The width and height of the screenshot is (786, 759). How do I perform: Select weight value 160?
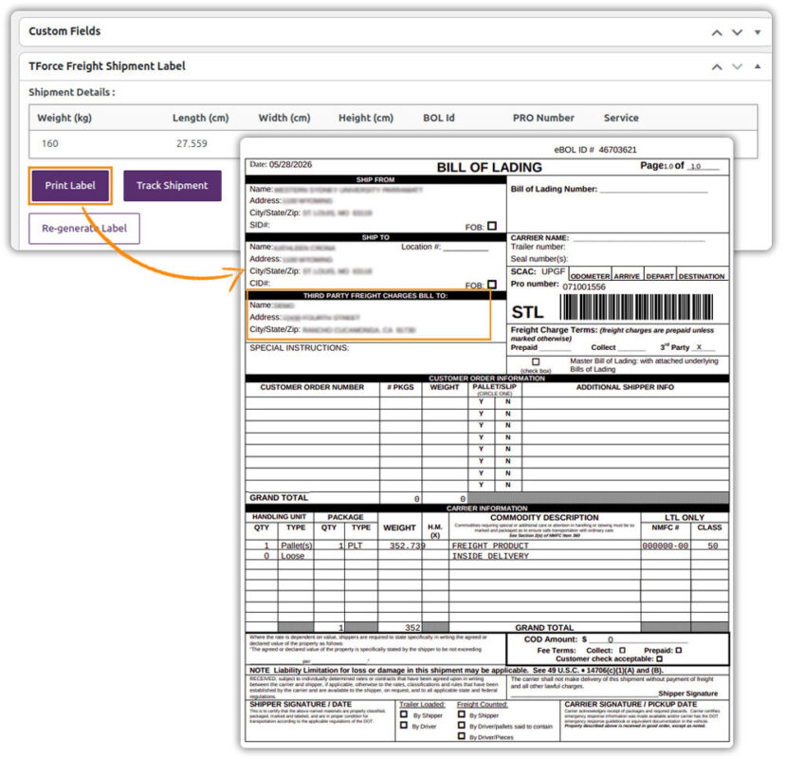(50, 143)
